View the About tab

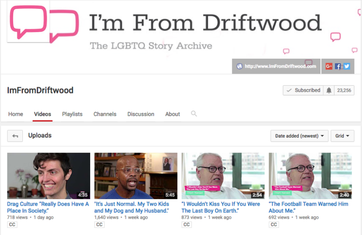pos(172,114)
